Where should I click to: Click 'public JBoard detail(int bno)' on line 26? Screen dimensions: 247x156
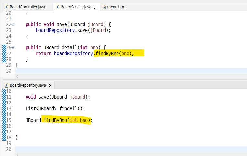[63, 48]
